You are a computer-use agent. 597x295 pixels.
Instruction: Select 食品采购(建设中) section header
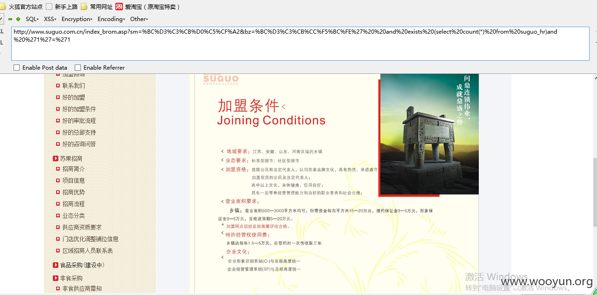[82, 265]
